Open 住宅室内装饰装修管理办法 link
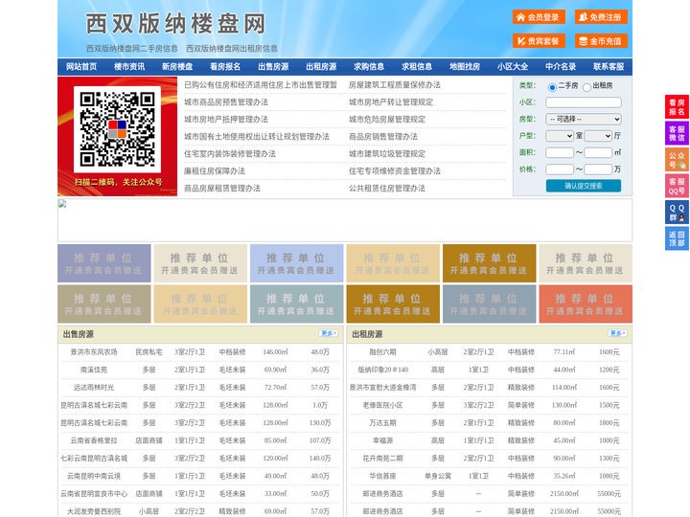Viewport: 690px width, 517px height. click(x=230, y=154)
